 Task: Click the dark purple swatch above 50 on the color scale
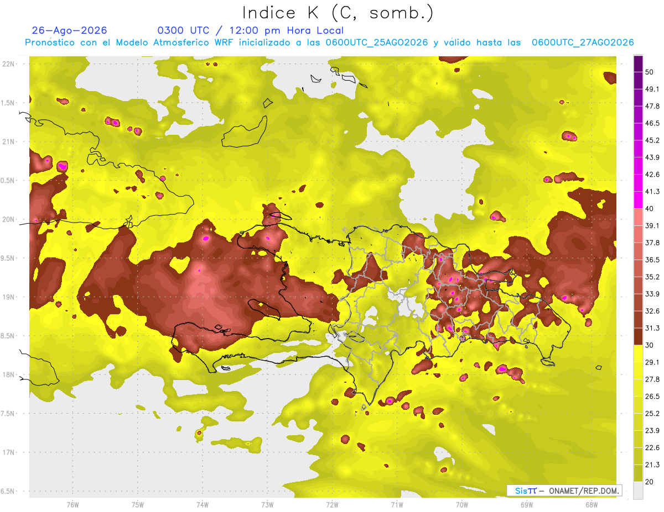point(639,64)
